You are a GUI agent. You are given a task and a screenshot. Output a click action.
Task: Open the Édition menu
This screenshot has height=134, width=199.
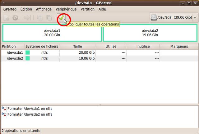tap(26, 9)
